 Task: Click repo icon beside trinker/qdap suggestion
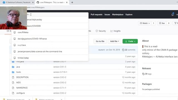(14, 58)
